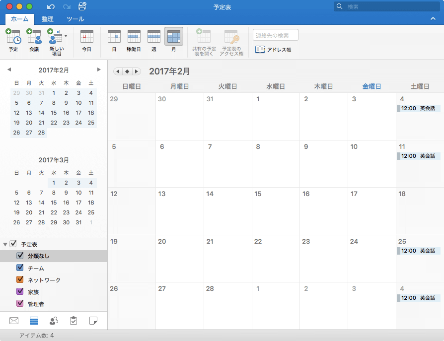Go to next month in mini calendar
Viewport: 444px width, 341px height.
pyautogui.click(x=98, y=69)
